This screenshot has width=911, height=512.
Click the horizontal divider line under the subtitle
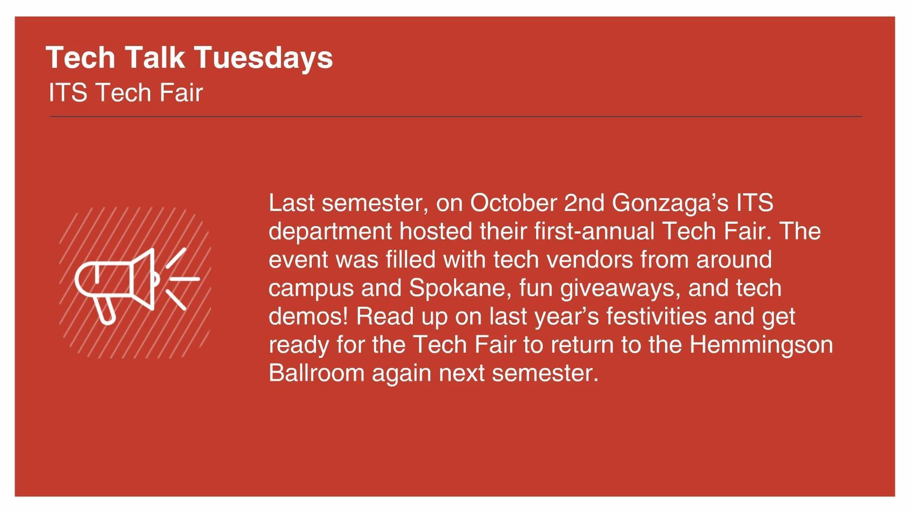(x=455, y=116)
